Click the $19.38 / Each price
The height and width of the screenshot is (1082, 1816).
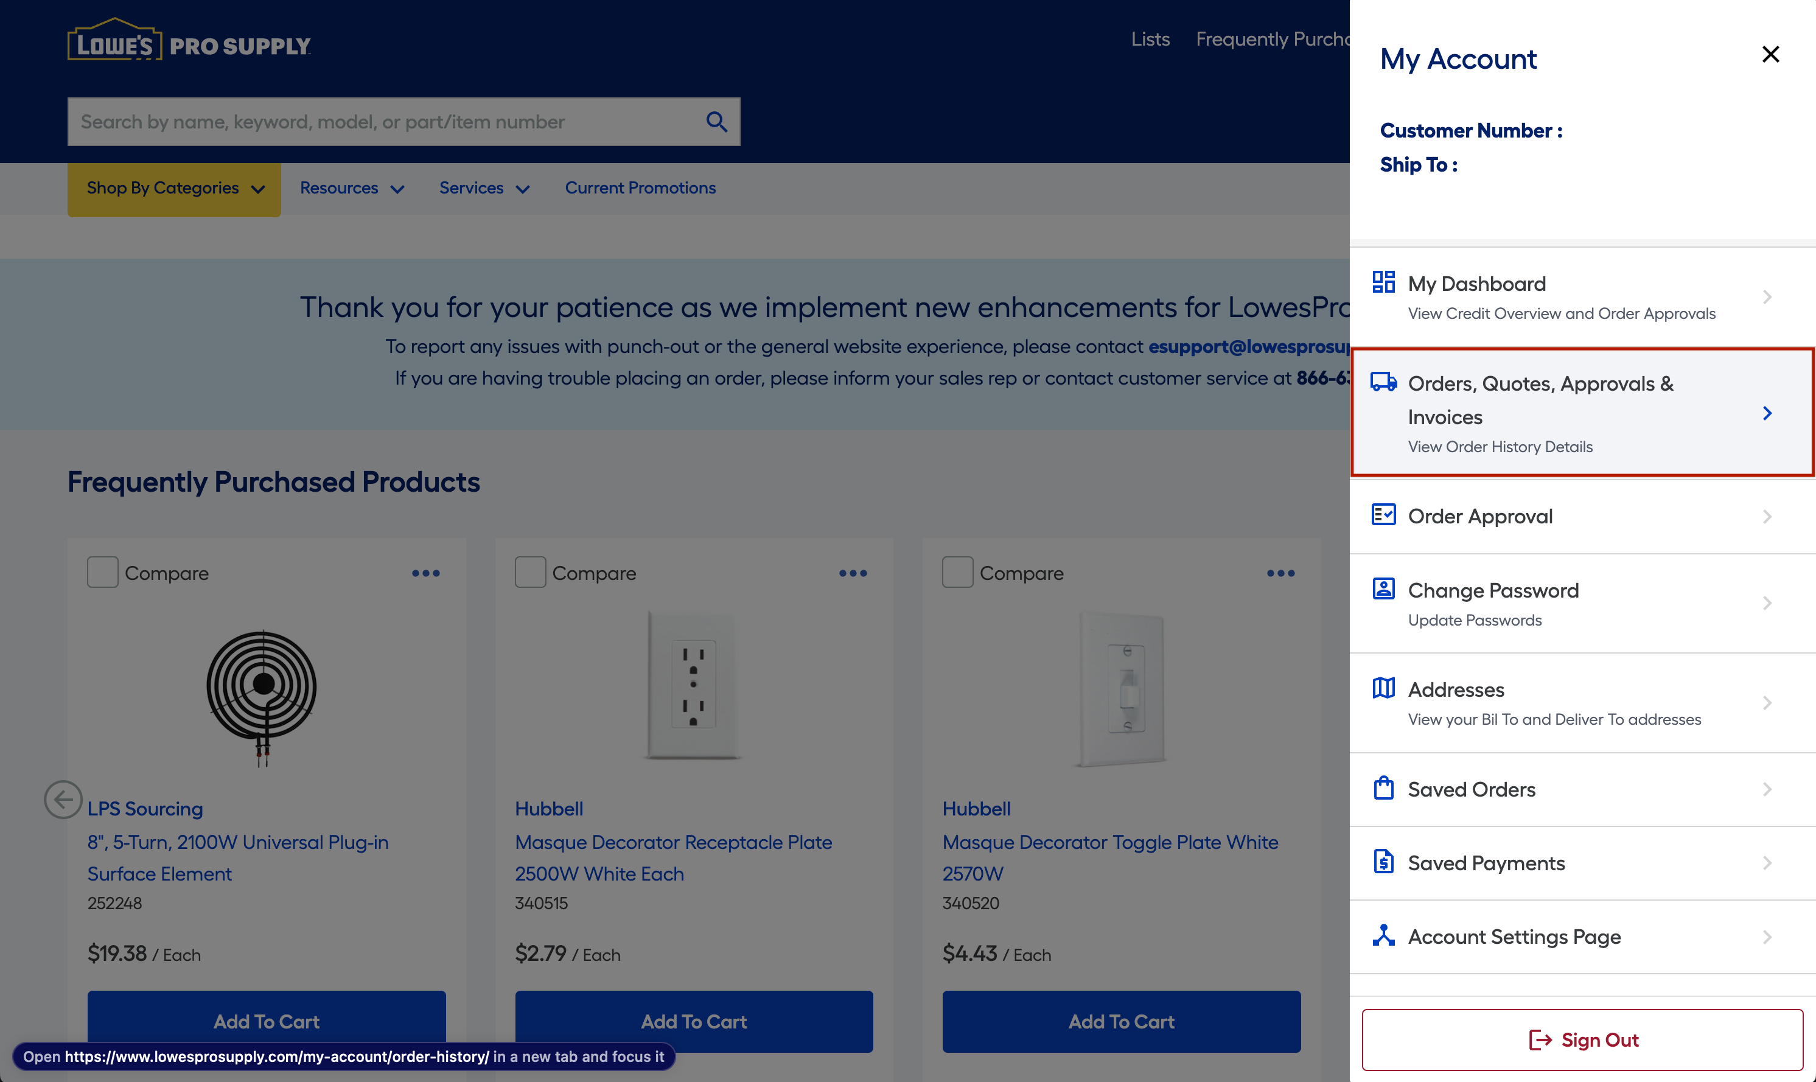[144, 954]
